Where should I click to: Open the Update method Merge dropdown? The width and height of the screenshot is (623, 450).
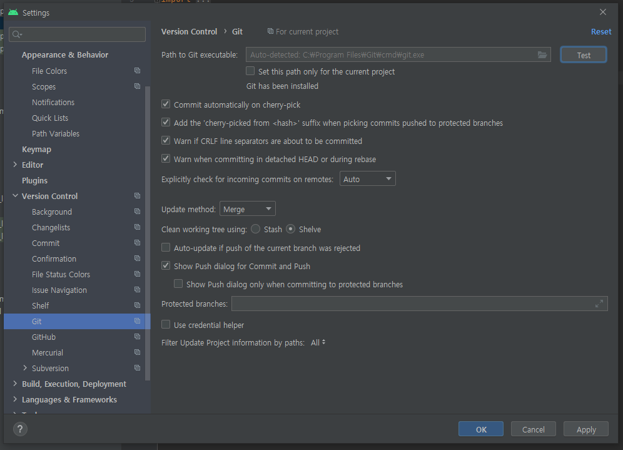(248, 208)
